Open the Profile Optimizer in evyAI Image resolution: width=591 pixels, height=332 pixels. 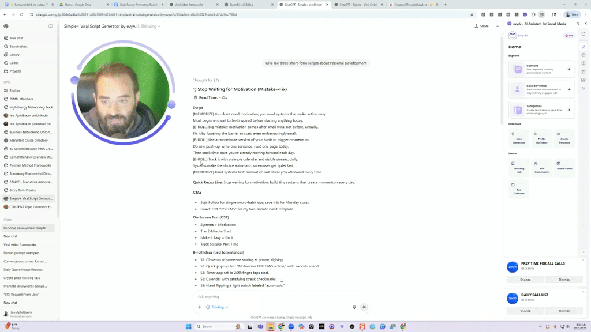[x=543, y=138]
